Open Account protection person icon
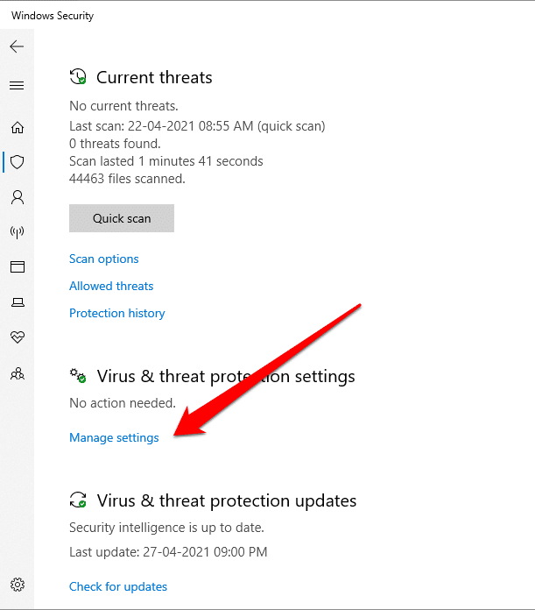Viewport: 535px width, 610px height. click(x=17, y=197)
